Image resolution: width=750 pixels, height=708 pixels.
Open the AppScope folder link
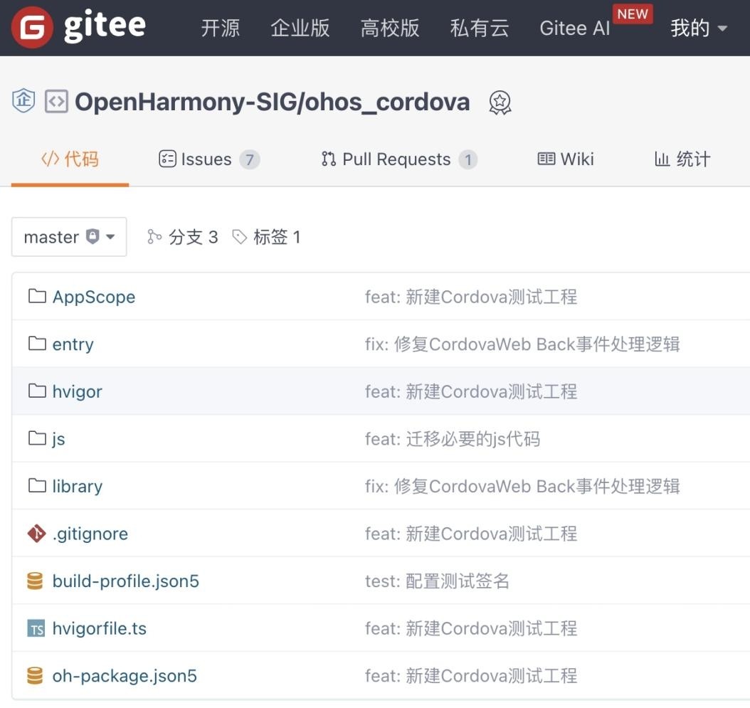point(94,297)
